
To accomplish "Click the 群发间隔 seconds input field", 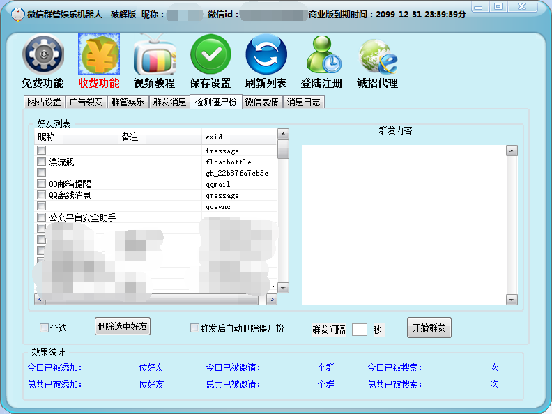I will pos(360,330).
